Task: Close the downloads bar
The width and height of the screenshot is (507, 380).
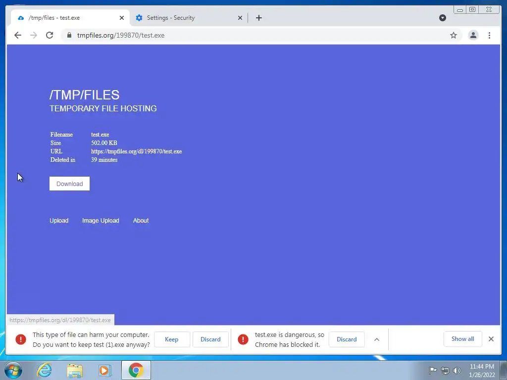Action: click(491, 339)
